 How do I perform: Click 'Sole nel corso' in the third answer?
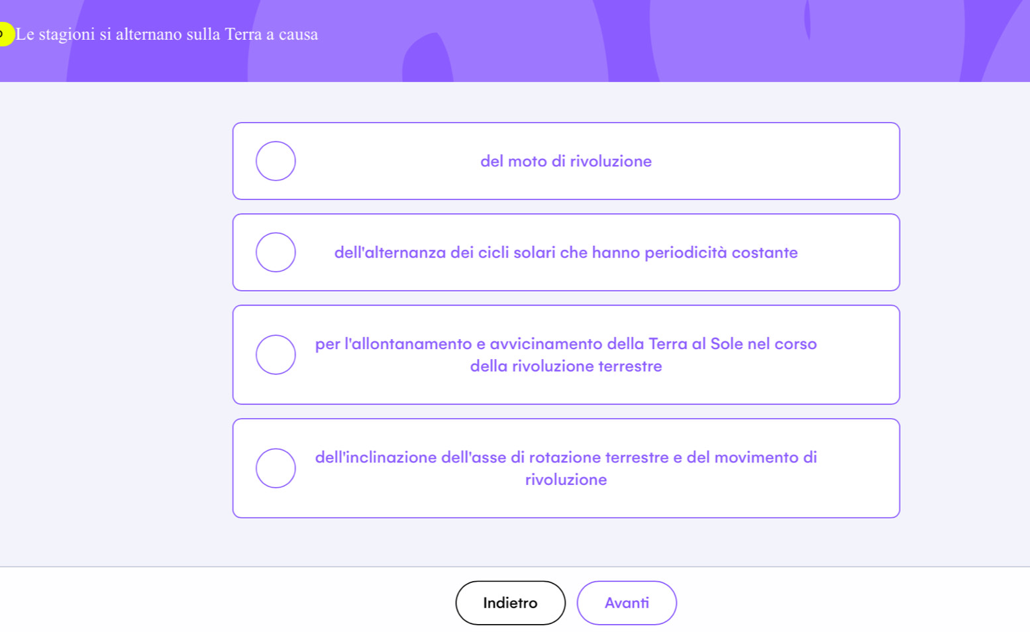click(x=763, y=344)
